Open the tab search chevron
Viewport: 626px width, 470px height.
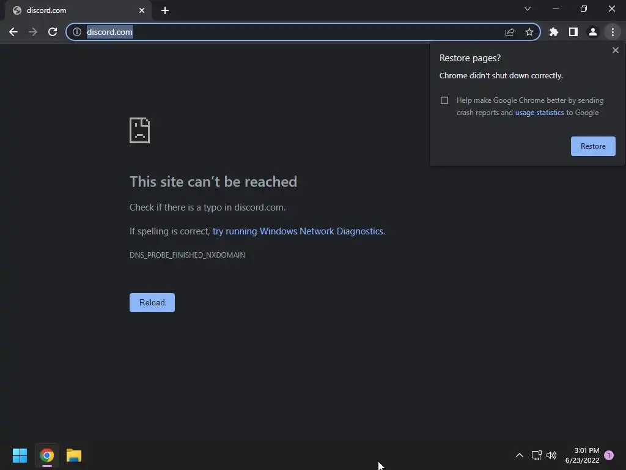[528, 9]
